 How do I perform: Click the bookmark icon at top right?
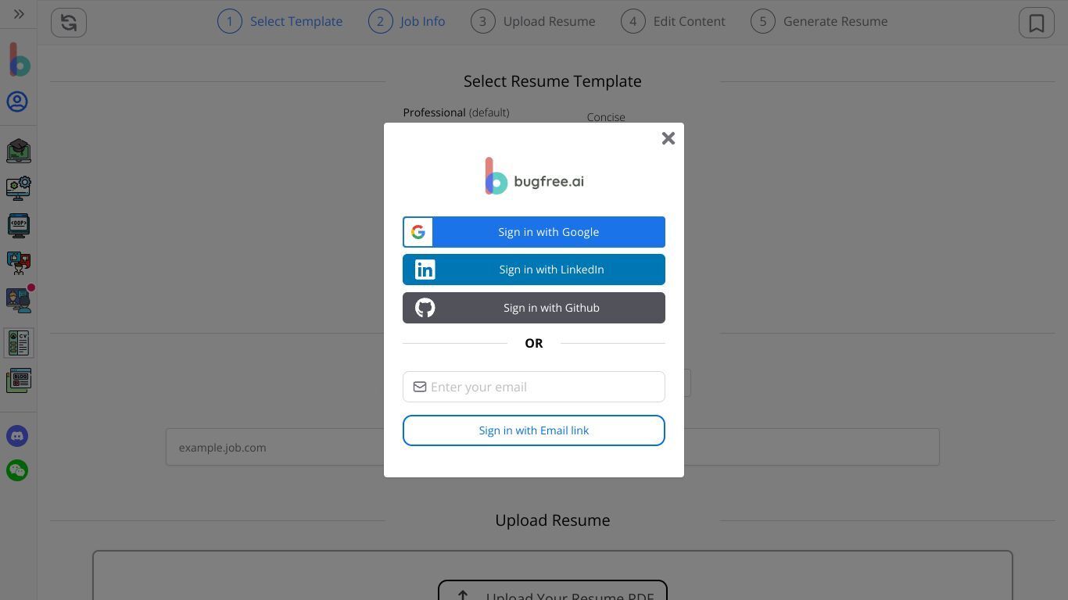pyautogui.click(x=1037, y=23)
